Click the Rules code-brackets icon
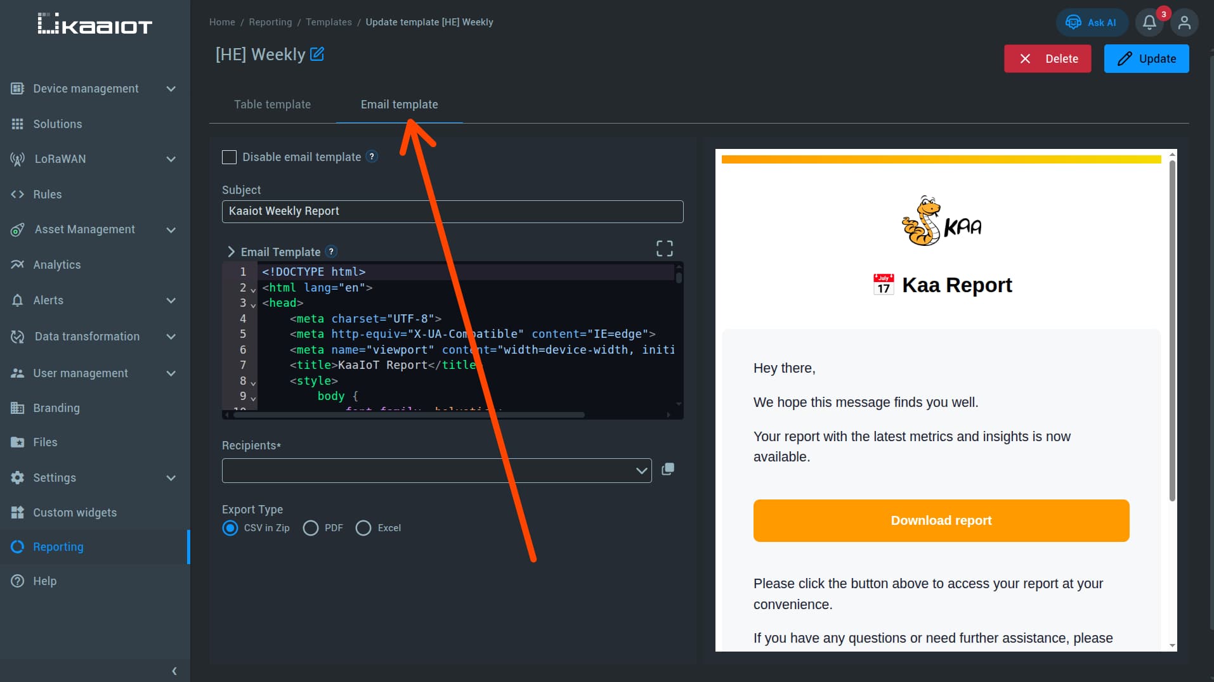The width and height of the screenshot is (1214, 682). (17, 195)
